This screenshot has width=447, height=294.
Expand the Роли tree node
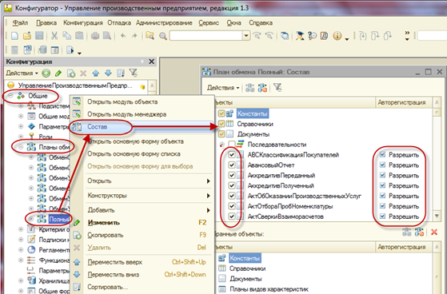[x=21, y=137]
